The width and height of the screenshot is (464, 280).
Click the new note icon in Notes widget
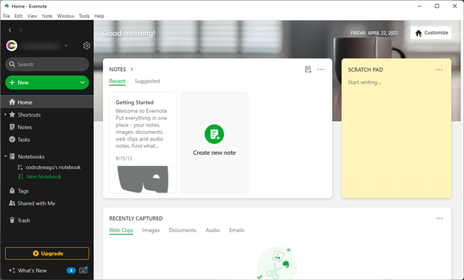pyautogui.click(x=308, y=69)
